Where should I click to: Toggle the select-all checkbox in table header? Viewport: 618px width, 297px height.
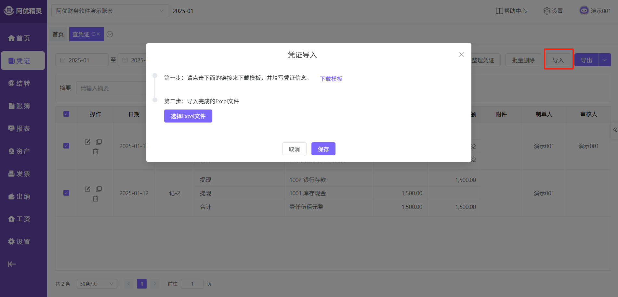click(66, 114)
